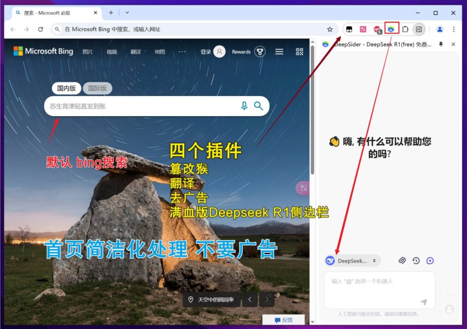This screenshot has height=329, width=467.
Task: Pin the DeepSider side panel
Action: click(x=441, y=45)
